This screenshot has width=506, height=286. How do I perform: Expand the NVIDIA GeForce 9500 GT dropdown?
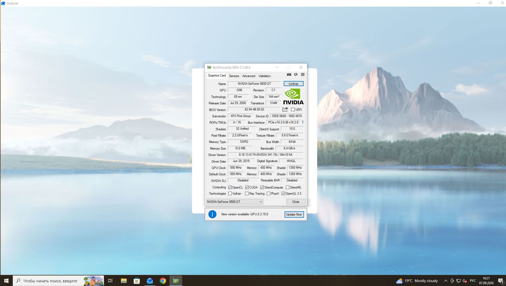(235, 202)
